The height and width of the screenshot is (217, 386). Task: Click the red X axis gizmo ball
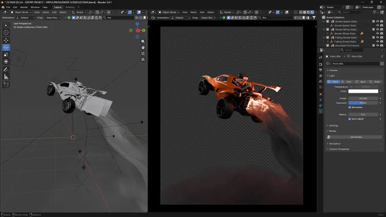(138, 31)
